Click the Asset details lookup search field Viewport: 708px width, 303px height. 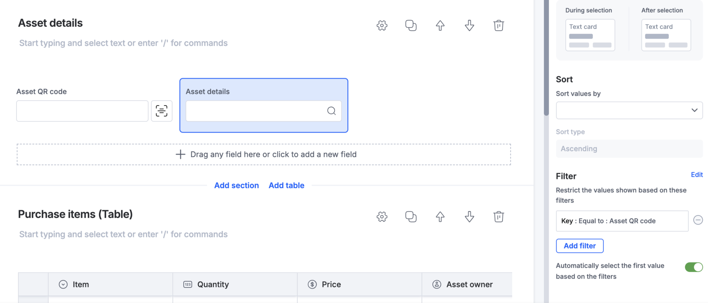[263, 111]
